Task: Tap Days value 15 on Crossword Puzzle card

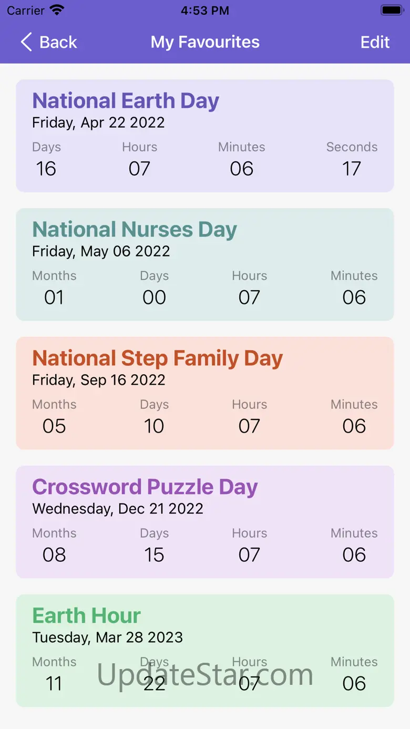Action: [154, 555]
